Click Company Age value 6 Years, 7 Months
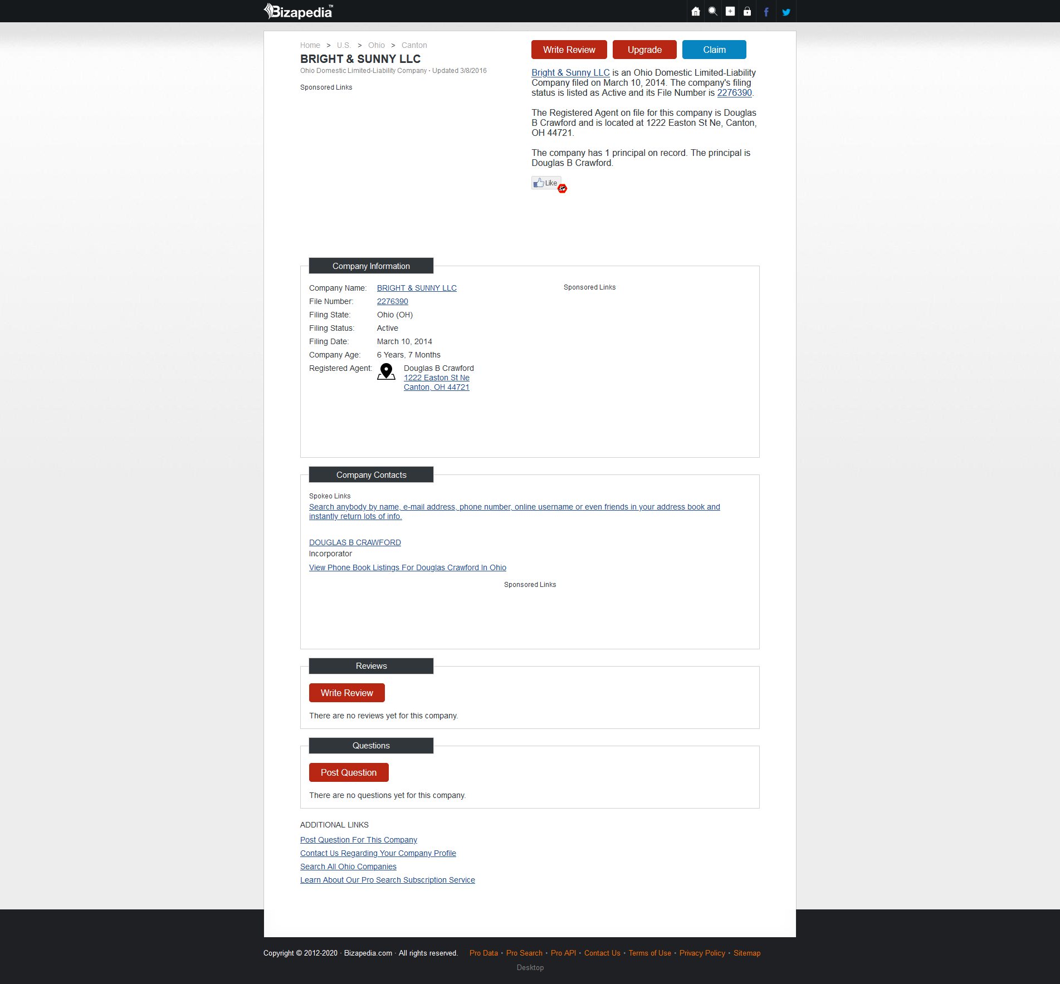The image size is (1060, 984). coord(409,355)
